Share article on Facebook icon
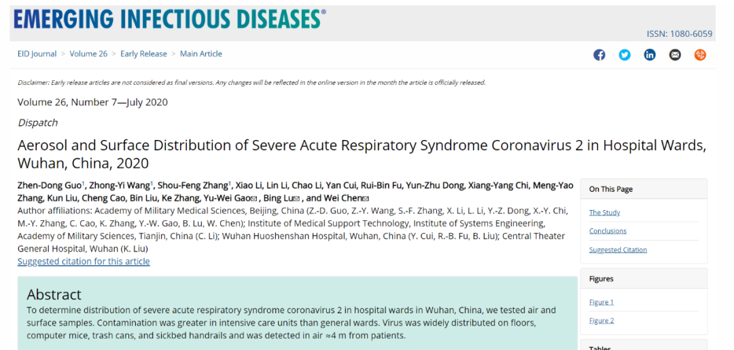The width and height of the screenshot is (734, 350). pos(599,55)
